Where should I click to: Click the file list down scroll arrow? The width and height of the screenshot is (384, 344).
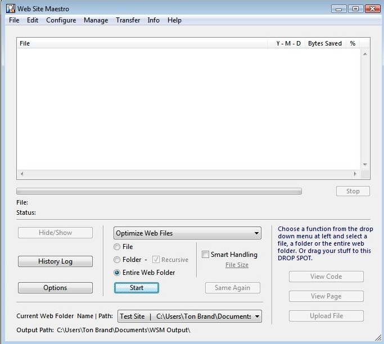(x=365, y=165)
